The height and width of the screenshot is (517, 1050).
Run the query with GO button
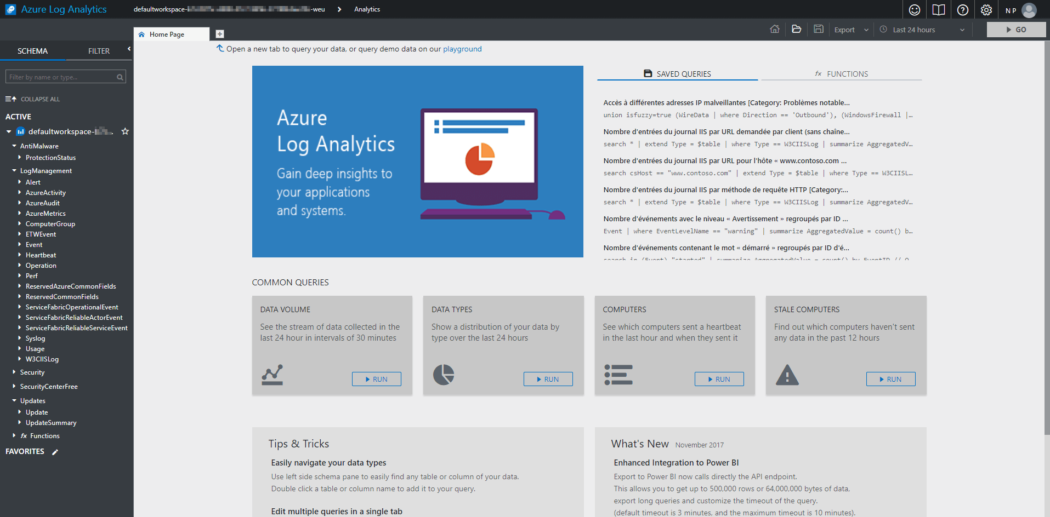tap(1016, 30)
